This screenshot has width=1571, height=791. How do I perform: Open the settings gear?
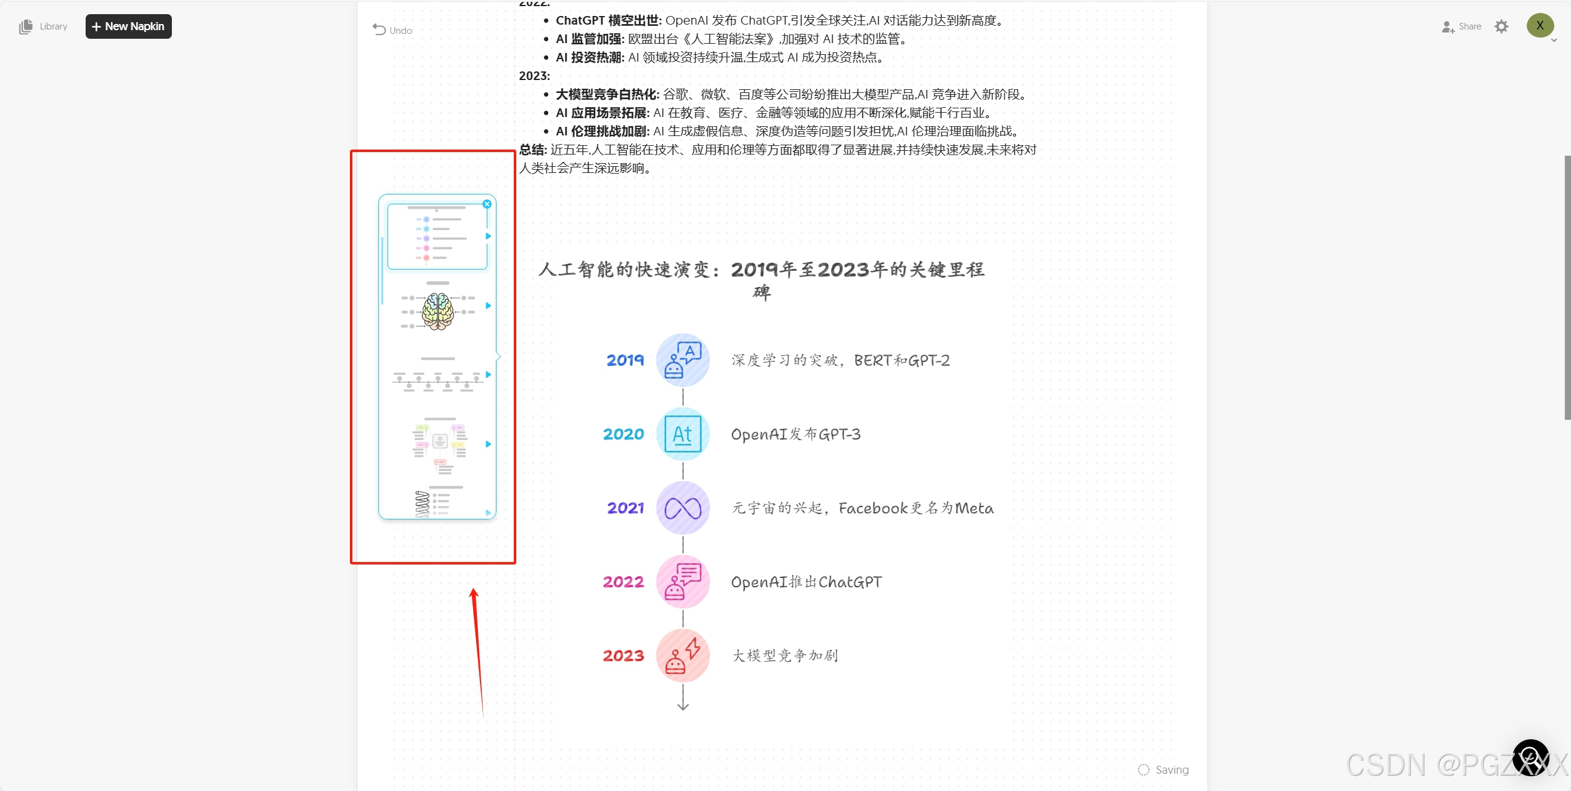[1501, 26]
